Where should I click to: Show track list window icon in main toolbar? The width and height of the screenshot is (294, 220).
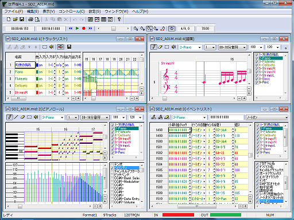click(x=91, y=19)
